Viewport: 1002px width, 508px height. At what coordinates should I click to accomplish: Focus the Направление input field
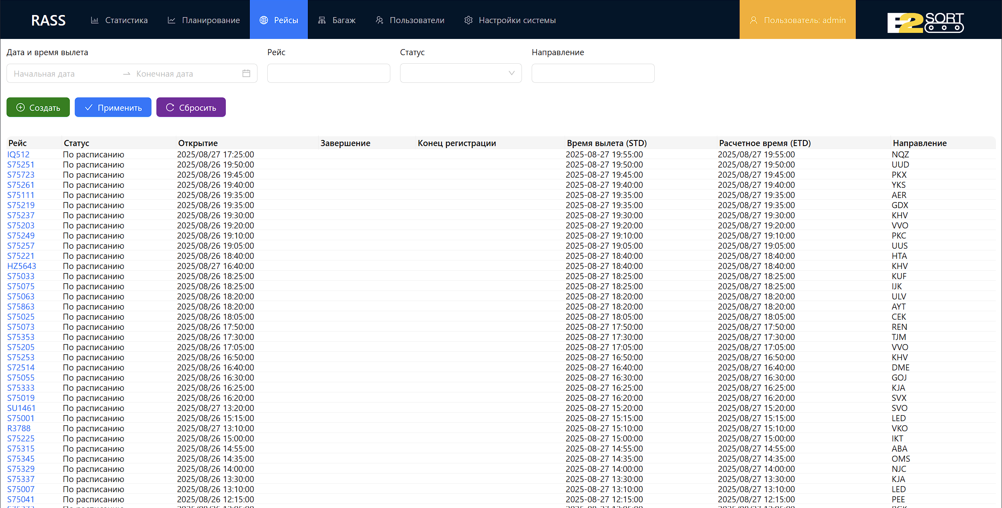tap(593, 73)
